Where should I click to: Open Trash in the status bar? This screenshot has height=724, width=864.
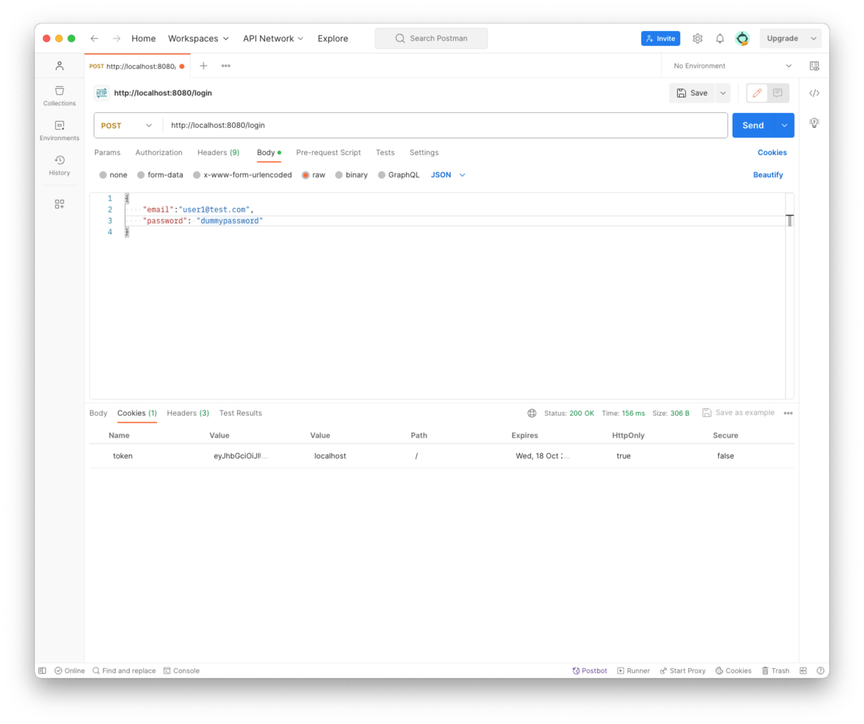click(x=775, y=670)
